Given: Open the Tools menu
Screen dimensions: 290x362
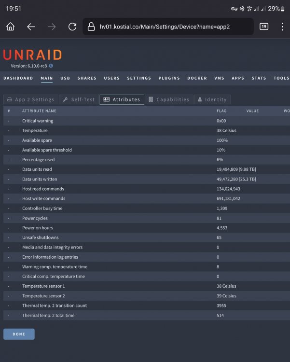Looking at the screenshot, I should [x=281, y=78].
